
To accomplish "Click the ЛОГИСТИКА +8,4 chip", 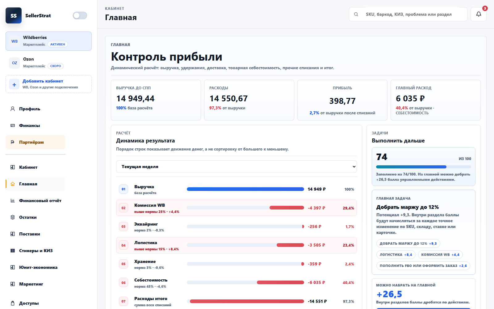I will pyautogui.click(x=396, y=255).
